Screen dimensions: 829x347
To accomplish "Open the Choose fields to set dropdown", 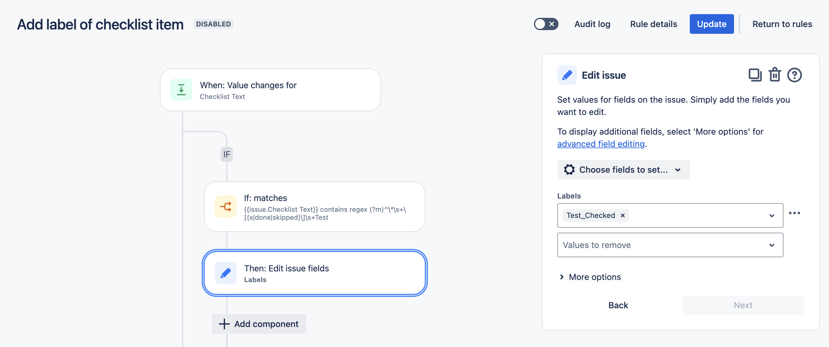I will (x=623, y=170).
